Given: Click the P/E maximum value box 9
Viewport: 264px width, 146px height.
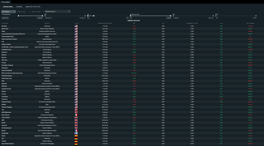Looking at the screenshot, I should [x=127, y=18].
